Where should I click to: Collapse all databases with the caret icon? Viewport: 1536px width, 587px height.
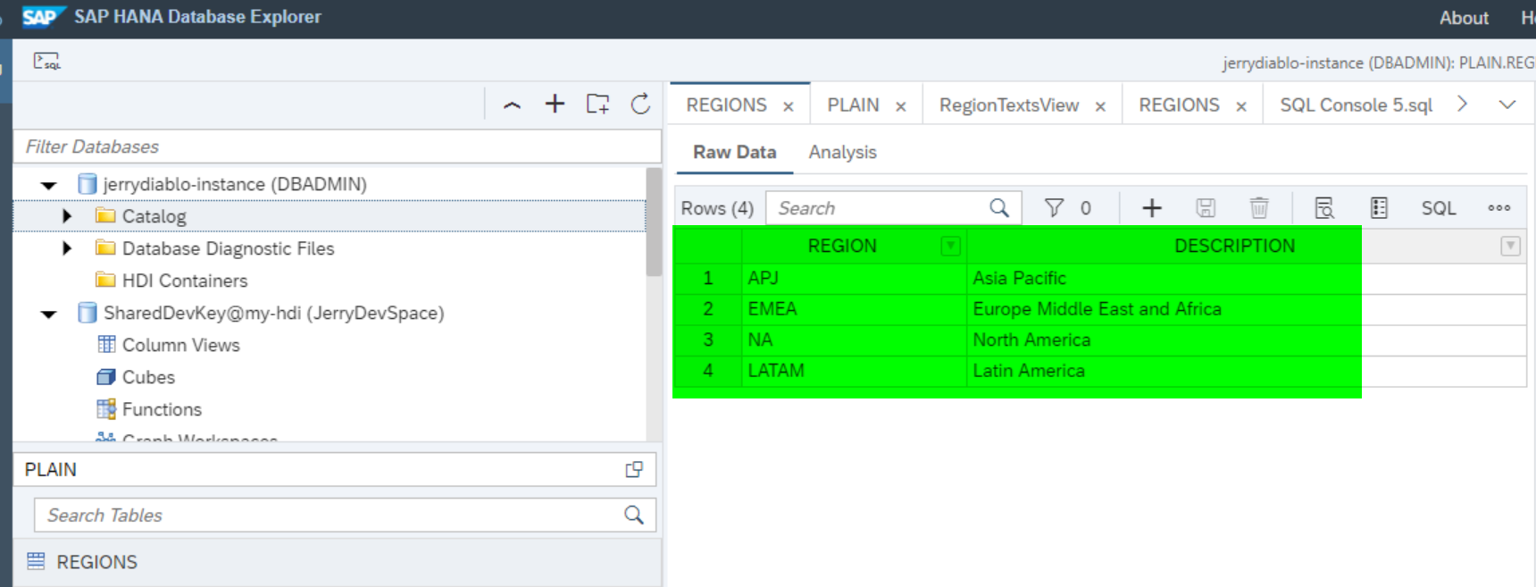512,105
